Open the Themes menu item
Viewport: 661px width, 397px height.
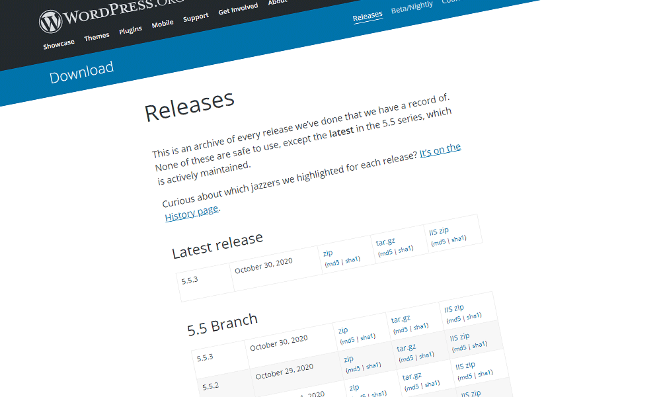click(97, 36)
